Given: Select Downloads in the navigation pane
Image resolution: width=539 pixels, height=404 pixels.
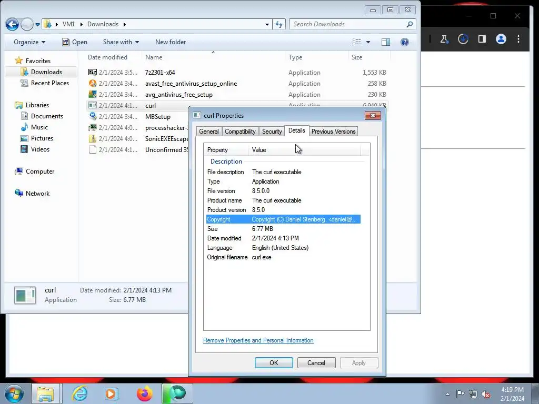Looking at the screenshot, I should [46, 72].
